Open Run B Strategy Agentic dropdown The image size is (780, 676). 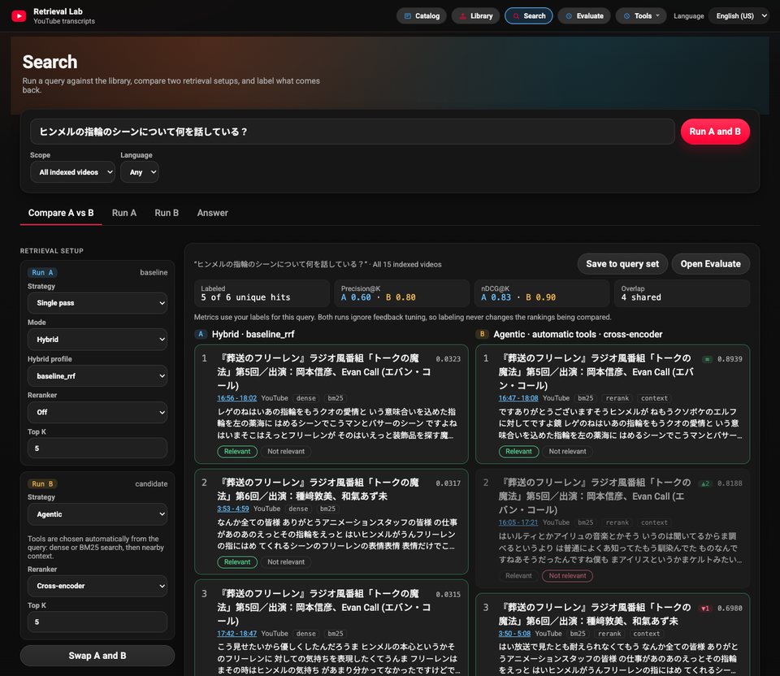[97, 514]
